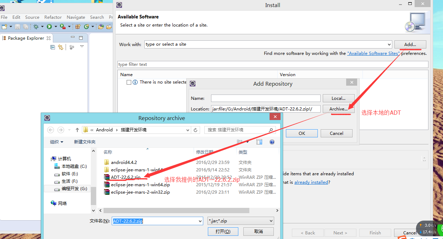Open the file name combo box dropdown
This screenshot has height=239, width=443.
(x=200, y=221)
